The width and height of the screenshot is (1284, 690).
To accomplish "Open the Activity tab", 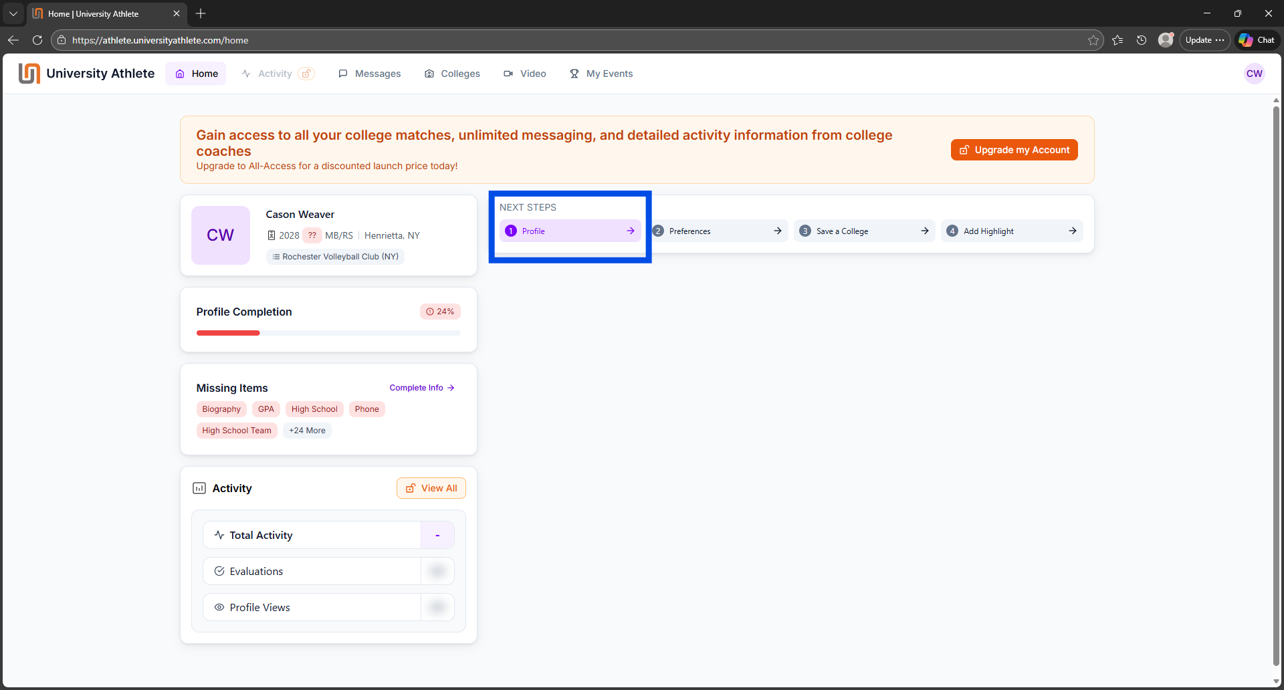I will click(267, 74).
